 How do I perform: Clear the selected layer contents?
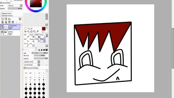pyautogui.click(x=9, y=22)
